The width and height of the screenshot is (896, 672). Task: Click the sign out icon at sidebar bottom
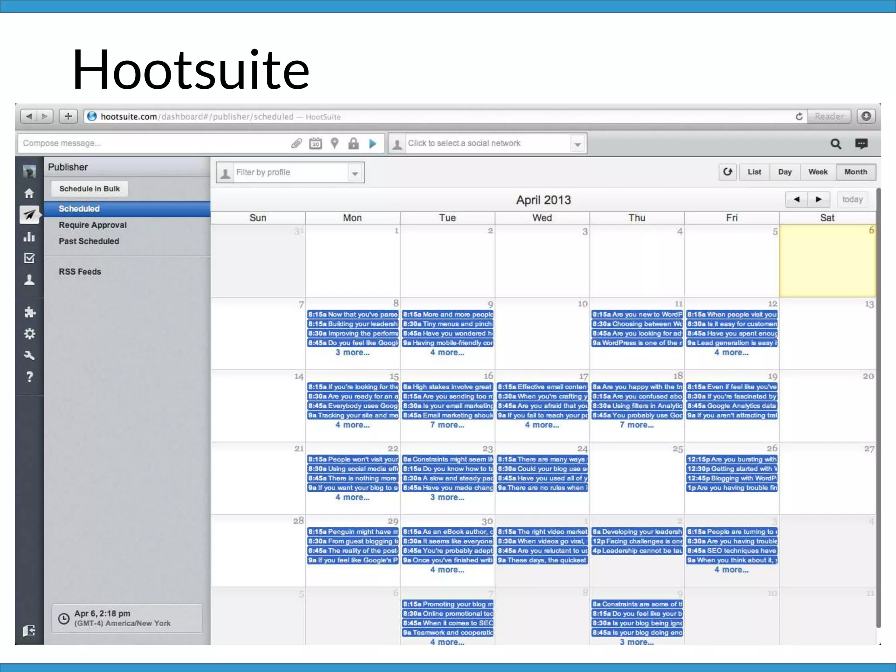[29, 630]
